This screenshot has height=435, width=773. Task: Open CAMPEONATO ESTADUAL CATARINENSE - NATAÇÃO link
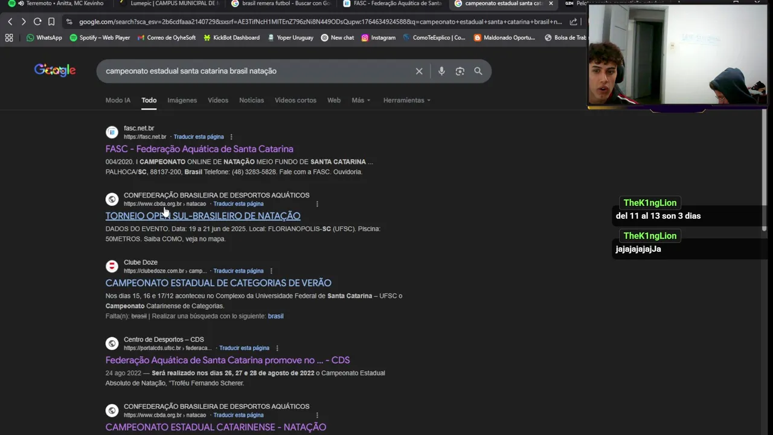(216, 427)
